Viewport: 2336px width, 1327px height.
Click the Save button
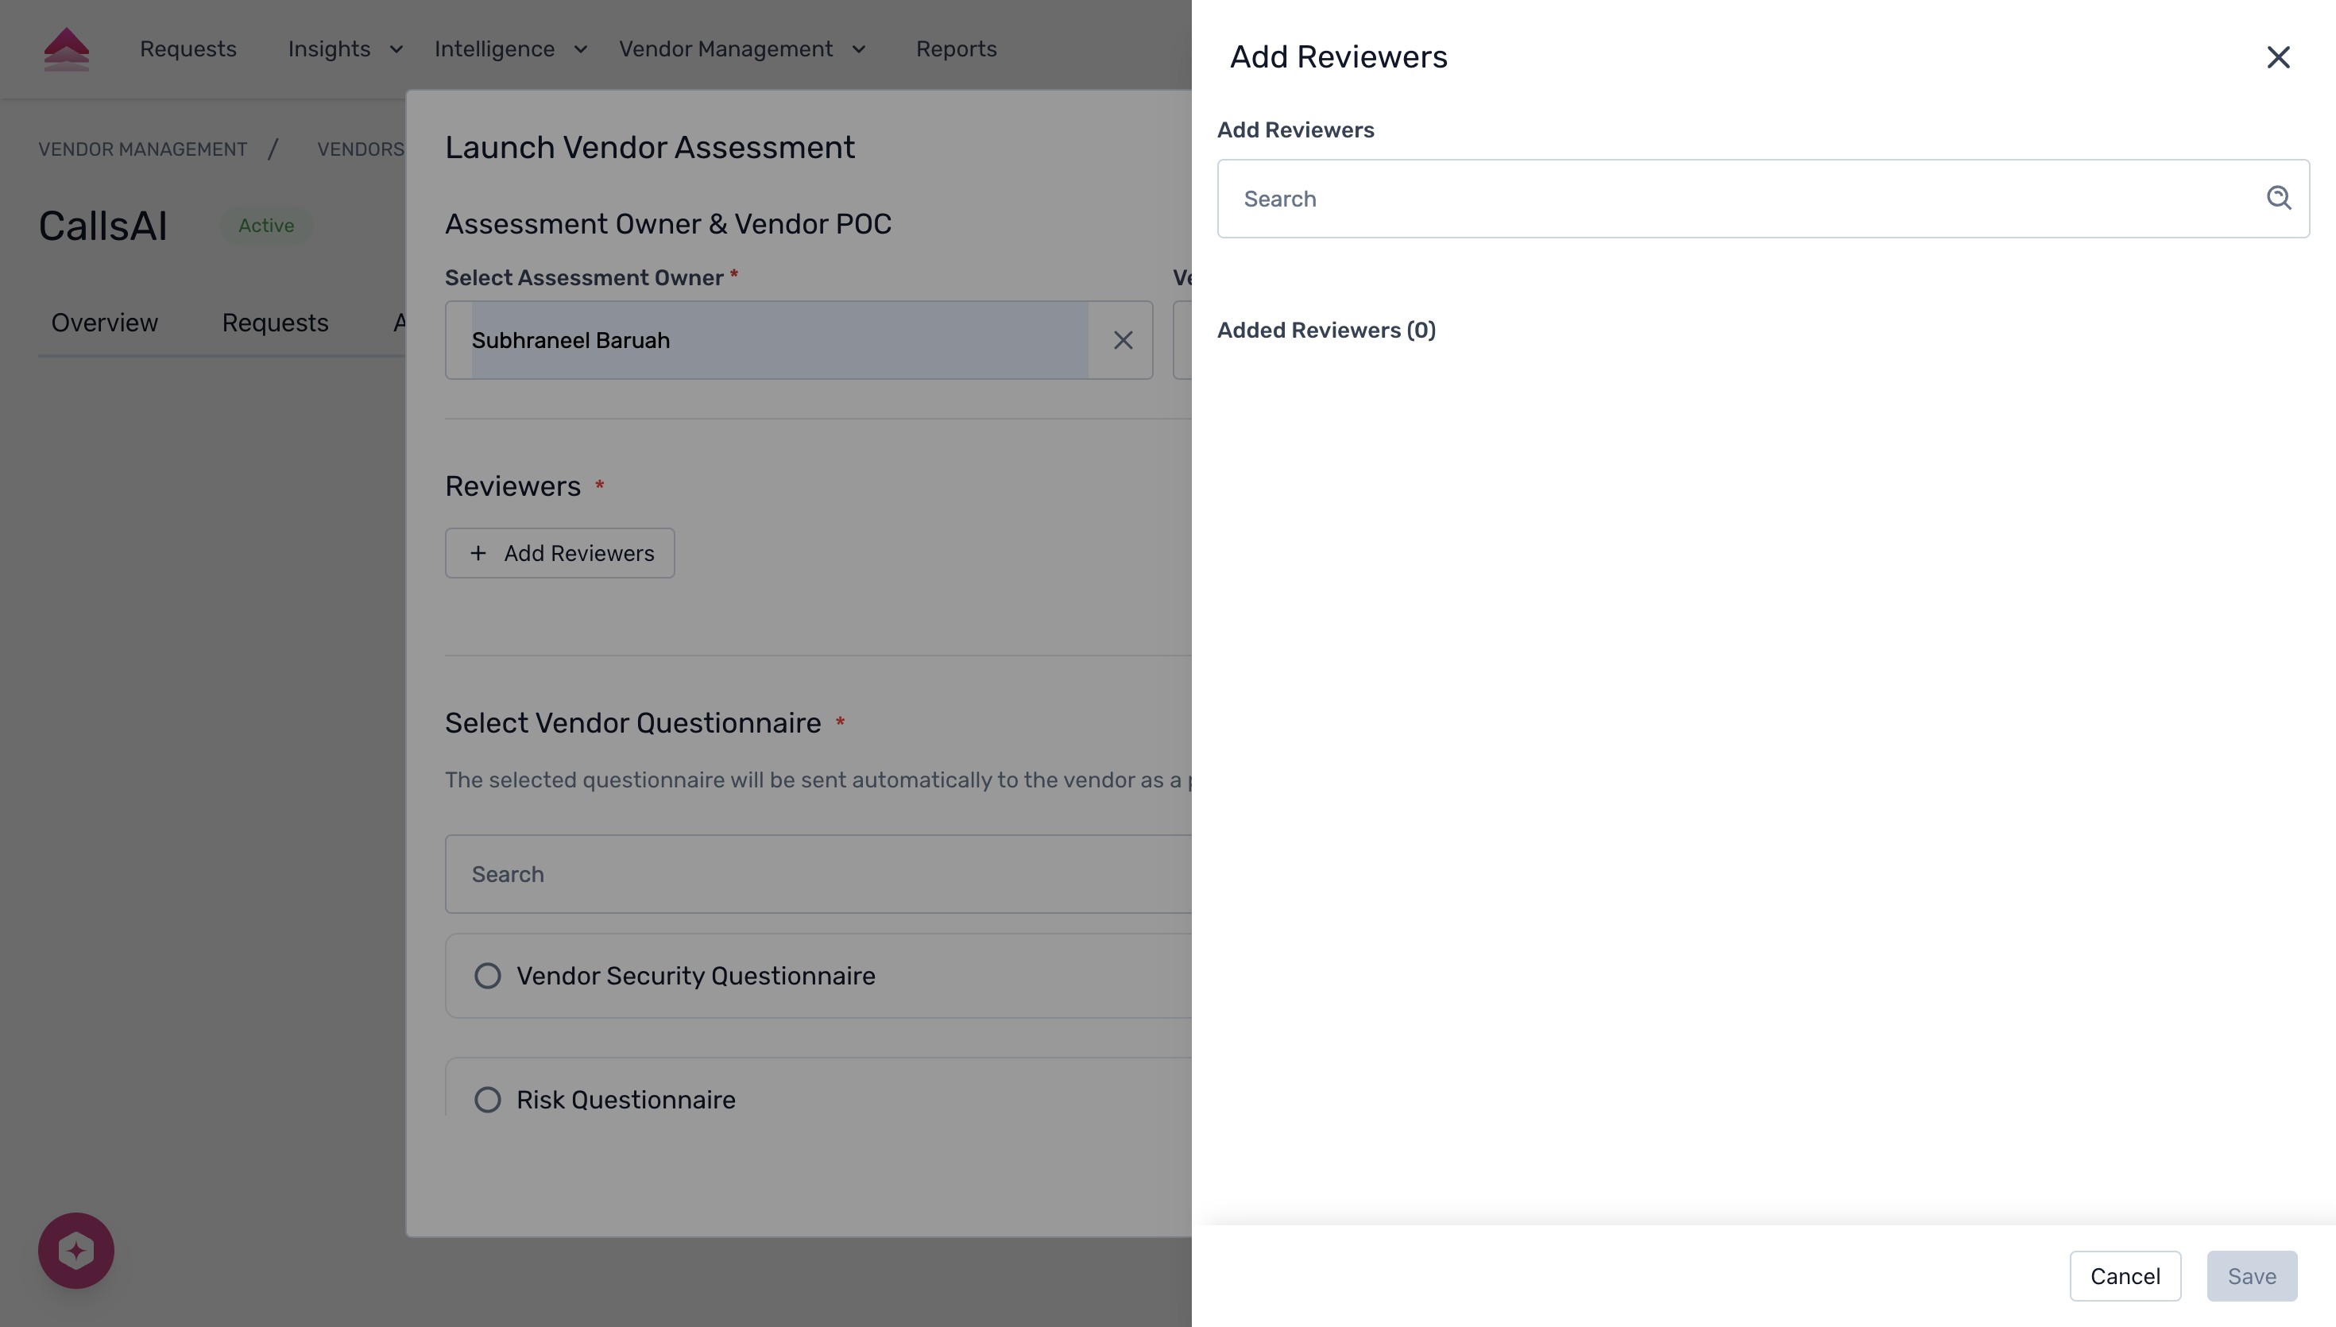[2251, 1276]
